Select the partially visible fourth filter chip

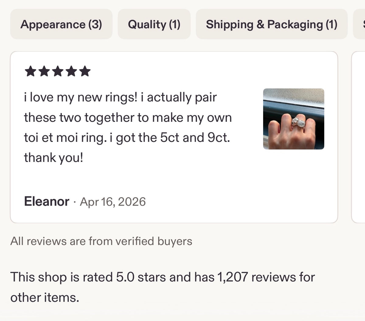coord(359,24)
